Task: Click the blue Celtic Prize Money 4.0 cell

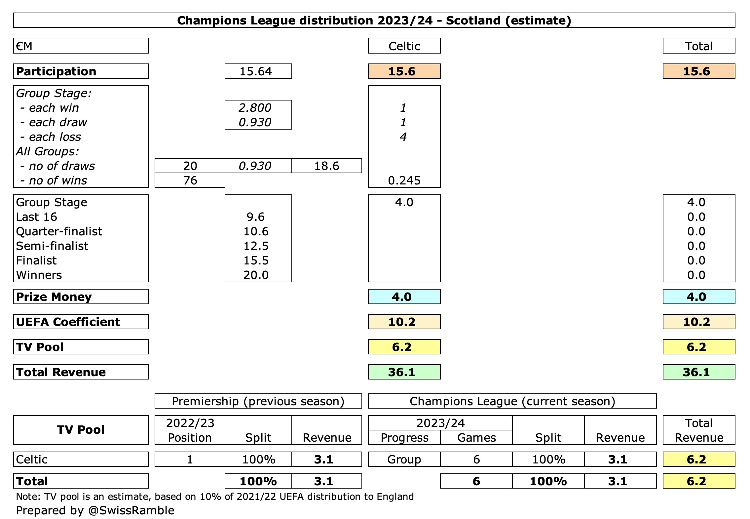Action: tap(404, 297)
